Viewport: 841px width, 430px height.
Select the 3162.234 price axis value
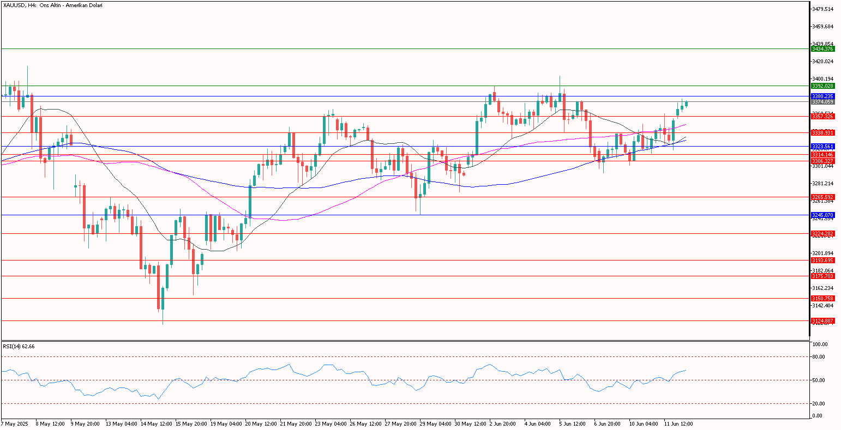(x=823, y=288)
